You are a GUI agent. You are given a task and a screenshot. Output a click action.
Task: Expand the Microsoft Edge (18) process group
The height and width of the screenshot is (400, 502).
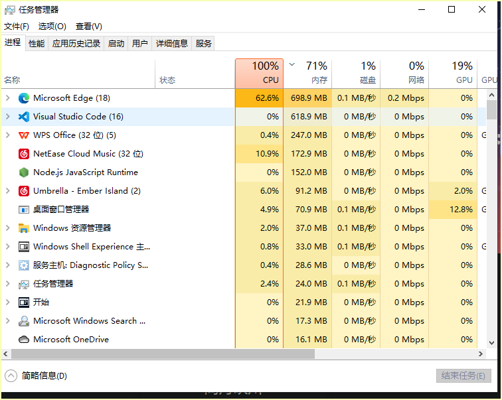pyautogui.click(x=8, y=98)
